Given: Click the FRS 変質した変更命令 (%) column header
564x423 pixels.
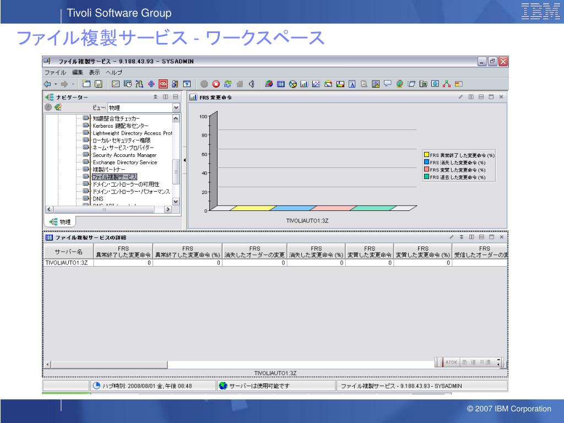Looking at the screenshot, I should 423,251.
